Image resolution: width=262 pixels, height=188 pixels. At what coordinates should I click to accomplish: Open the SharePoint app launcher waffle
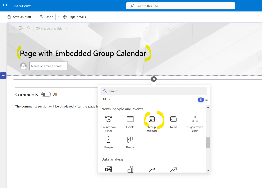click(x=5, y=6)
